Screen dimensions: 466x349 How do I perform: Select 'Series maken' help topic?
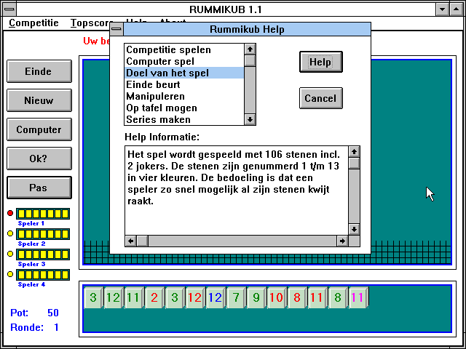184,119
